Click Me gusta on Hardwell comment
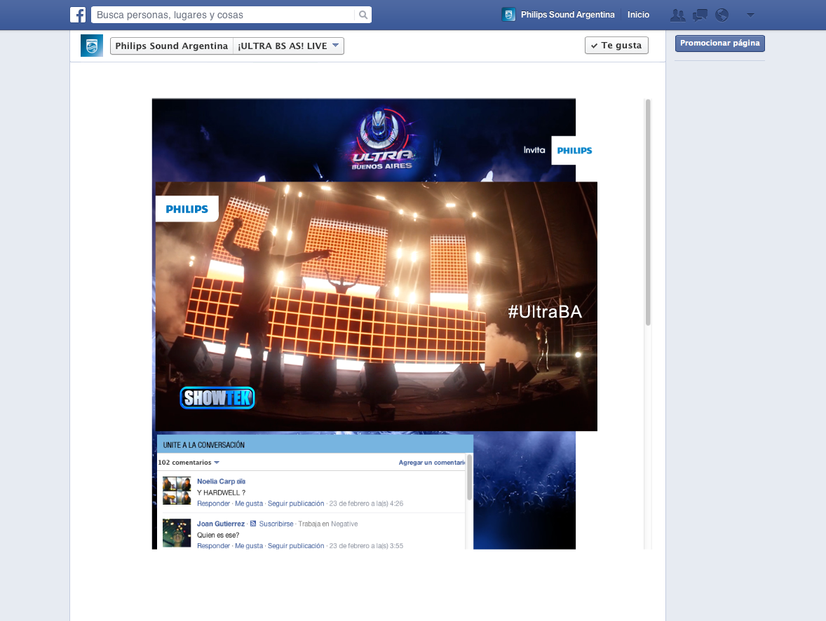 (x=249, y=503)
